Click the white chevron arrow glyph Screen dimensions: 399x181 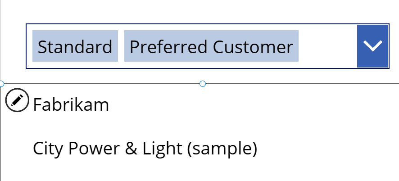(372, 46)
